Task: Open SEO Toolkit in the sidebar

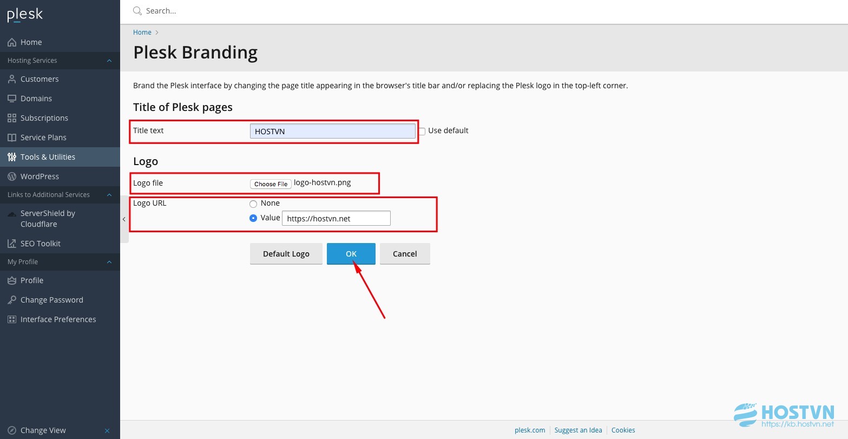Action: click(60, 244)
